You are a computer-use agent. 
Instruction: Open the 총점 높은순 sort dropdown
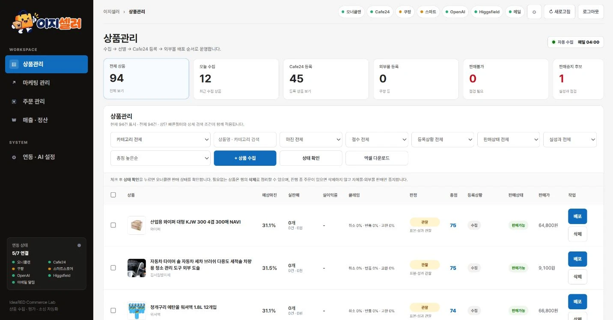tap(161, 158)
